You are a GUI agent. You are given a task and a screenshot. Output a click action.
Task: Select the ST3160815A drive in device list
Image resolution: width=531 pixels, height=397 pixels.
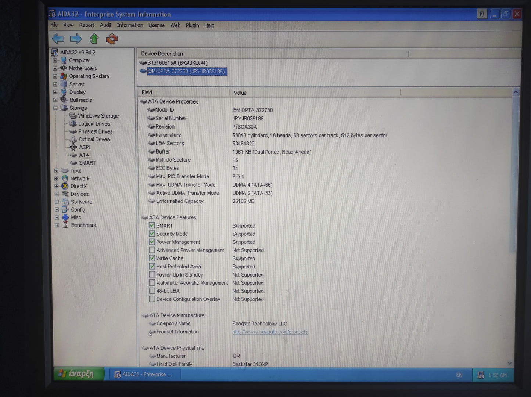177,63
